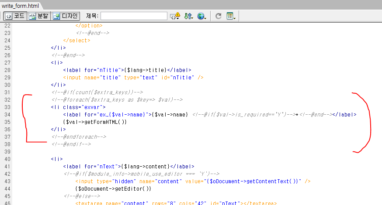
Task: Click the hidden input name="content" line
Action: pos(193,181)
